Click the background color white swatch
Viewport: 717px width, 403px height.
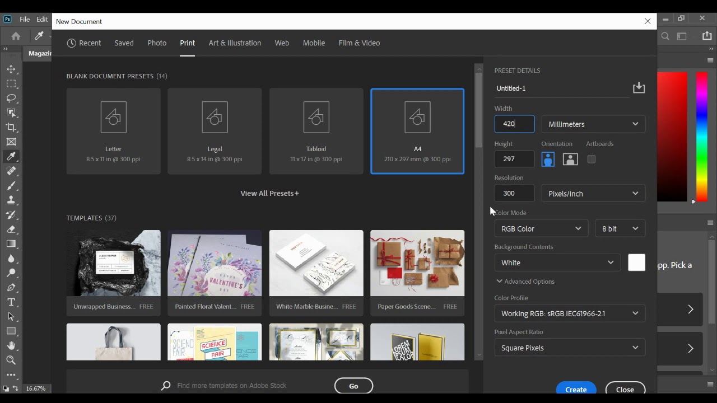coord(636,263)
